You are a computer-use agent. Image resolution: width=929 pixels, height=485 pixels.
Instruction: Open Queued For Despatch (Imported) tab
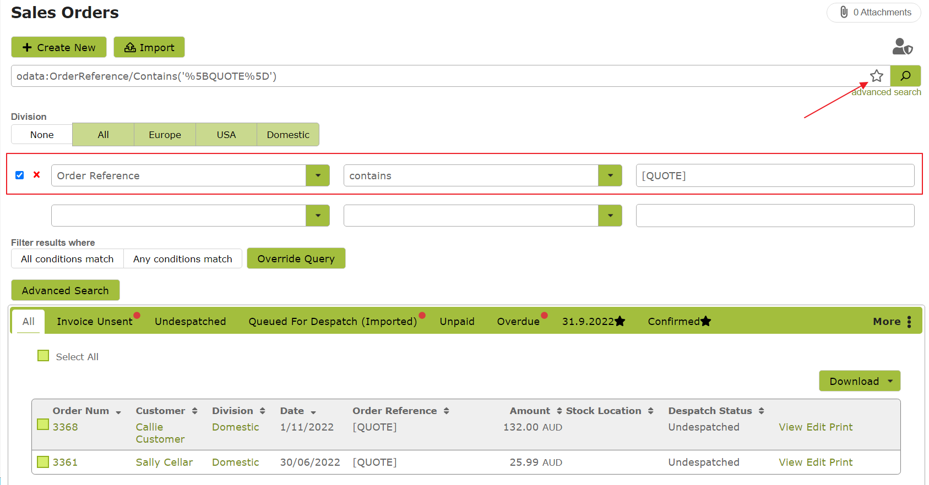pos(333,322)
